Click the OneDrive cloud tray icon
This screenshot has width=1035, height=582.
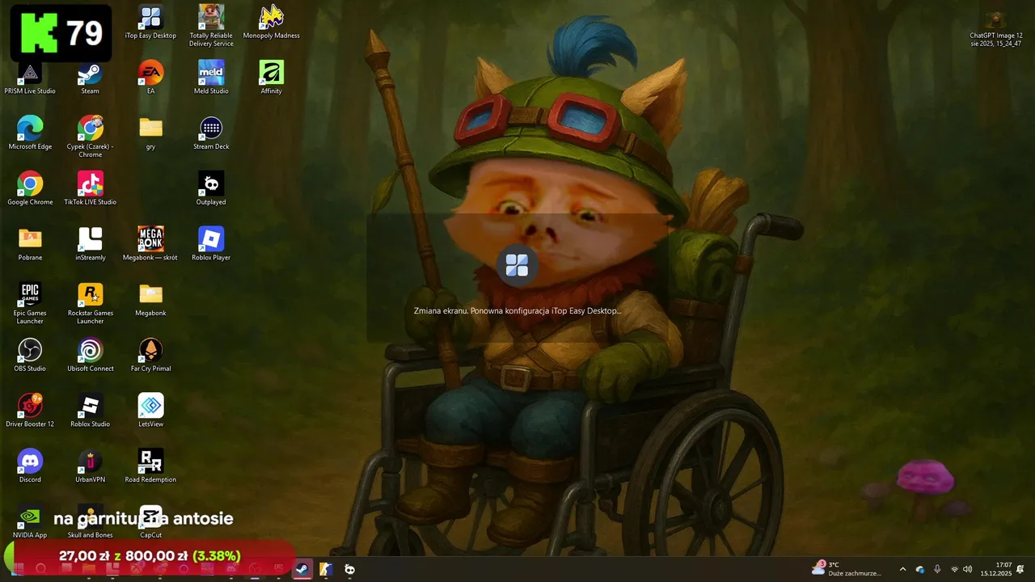[919, 569]
